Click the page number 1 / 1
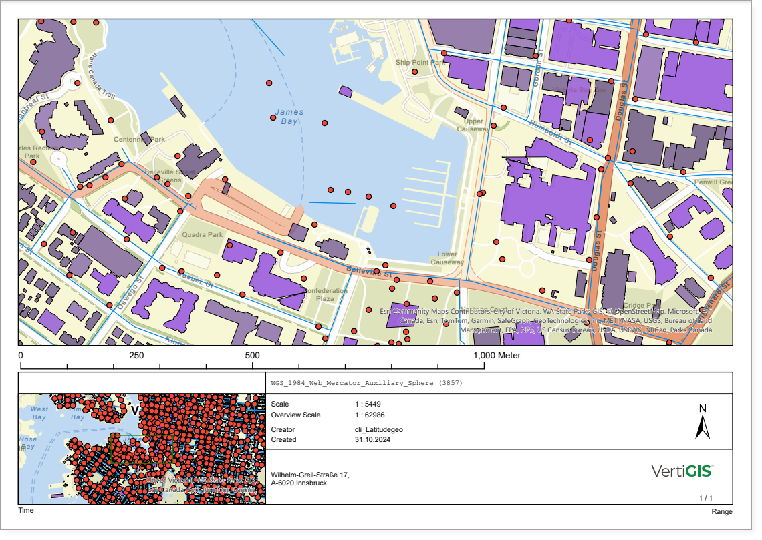 click(706, 498)
